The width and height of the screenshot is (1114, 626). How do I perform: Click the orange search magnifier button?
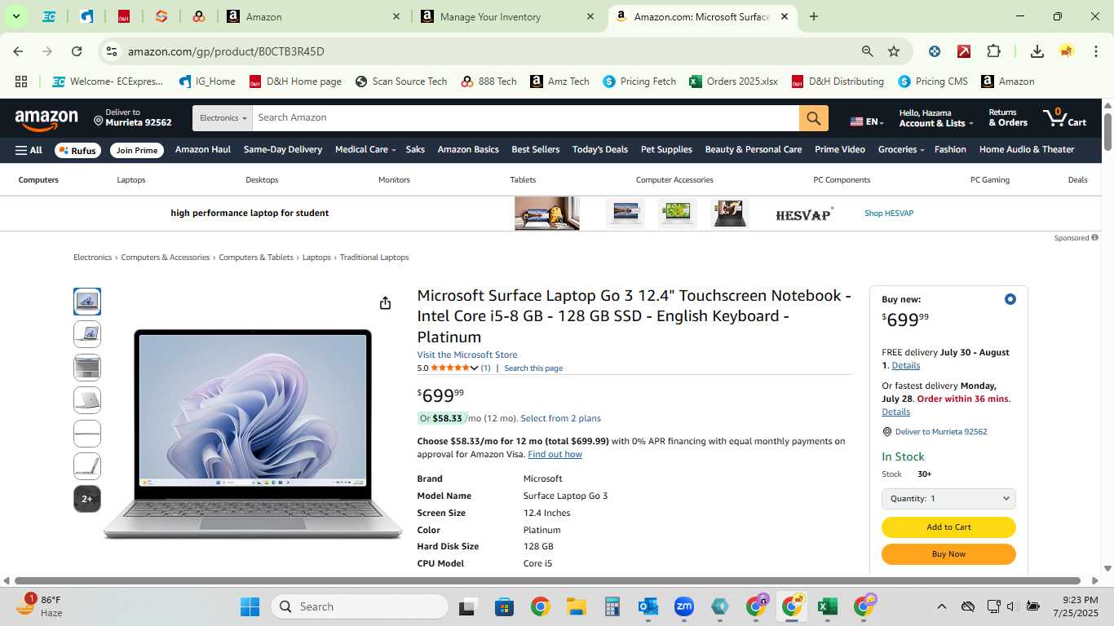click(x=813, y=118)
